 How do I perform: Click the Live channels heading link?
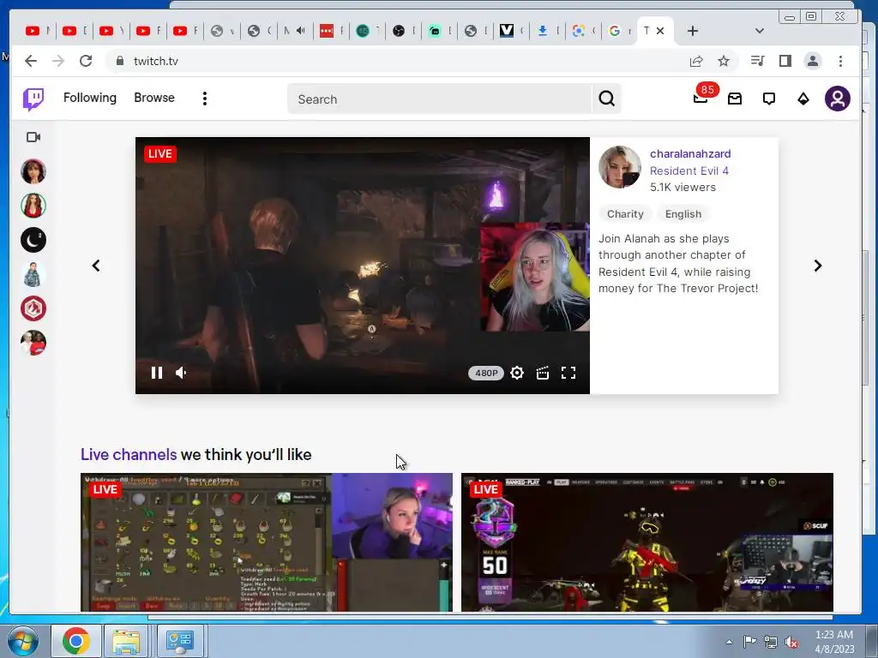click(129, 454)
